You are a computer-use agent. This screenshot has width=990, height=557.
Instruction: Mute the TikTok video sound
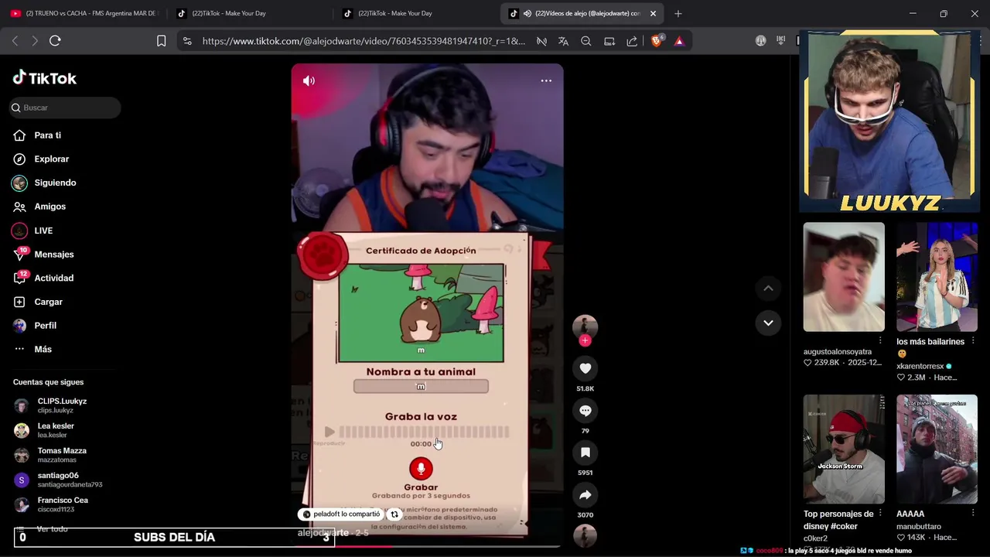(309, 80)
